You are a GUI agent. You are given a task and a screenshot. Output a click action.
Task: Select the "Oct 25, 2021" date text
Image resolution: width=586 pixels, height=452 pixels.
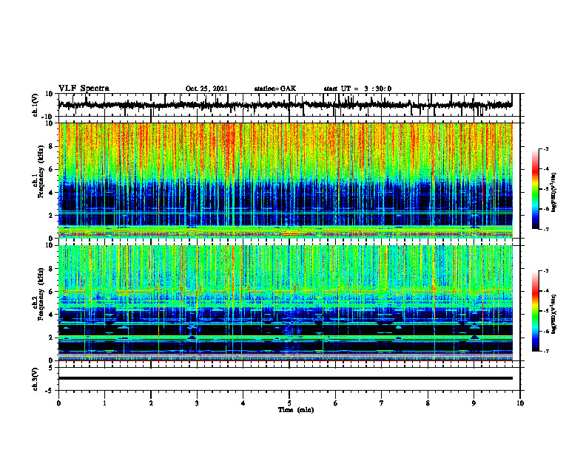(x=206, y=89)
